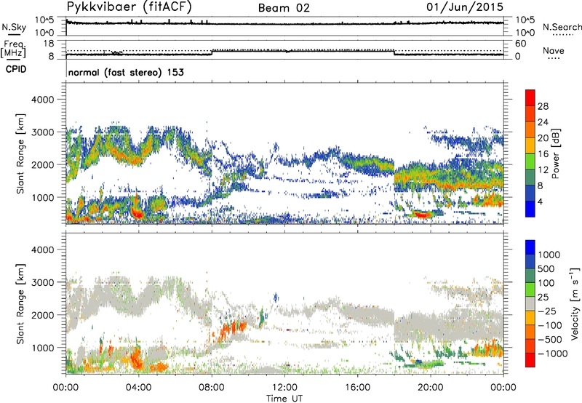This screenshot has width=582, height=403.
Task: Click the gray -25 to 25 Velocity colorbar segment
Action: tap(530, 303)
